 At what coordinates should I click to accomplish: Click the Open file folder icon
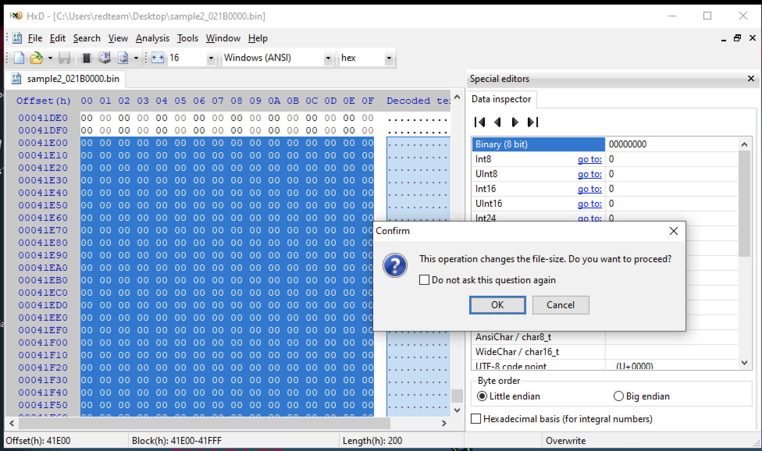coord(36,58)
